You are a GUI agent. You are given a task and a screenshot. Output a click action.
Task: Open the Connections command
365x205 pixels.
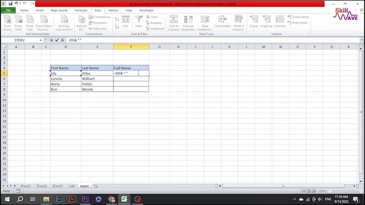point(100,17)
